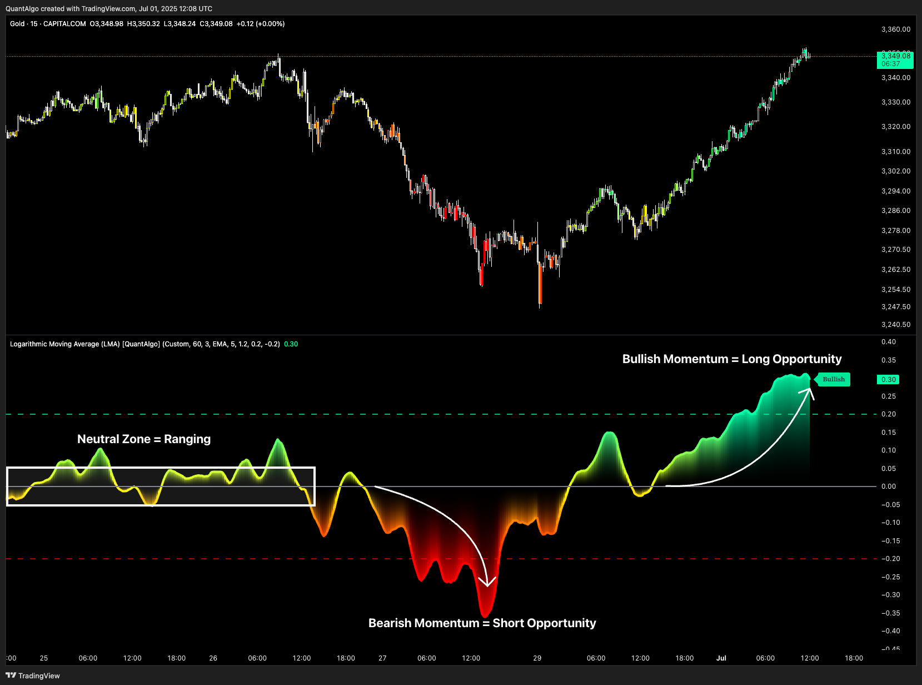Click the 3,278.00 price scale label
922x685 pixels.
pos(896,231)
